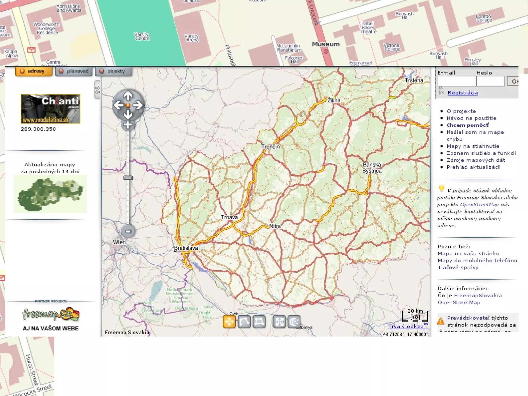Switch to the objekty tab
The height and width of the screenshot is (396, 528).
(114, 71)
